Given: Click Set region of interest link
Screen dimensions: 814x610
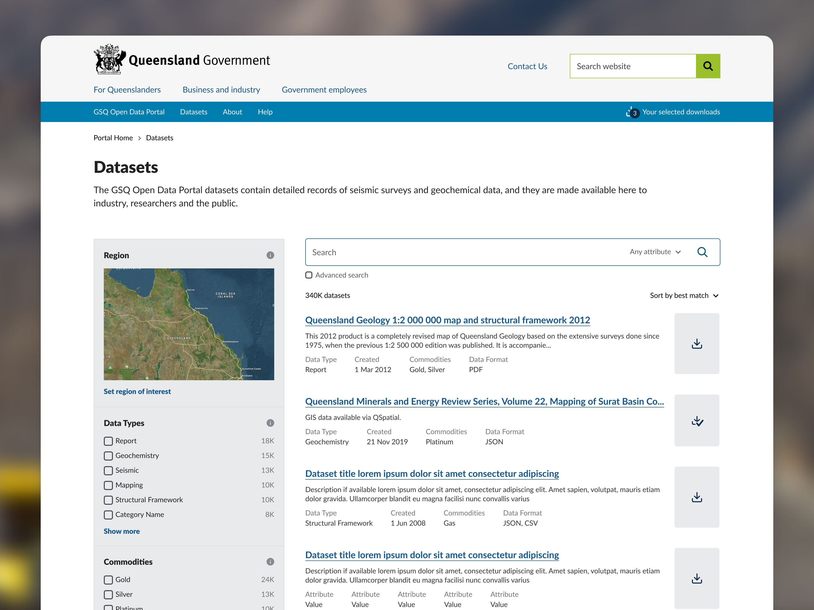Looking at the screenshot, I should pyautogui.click(x=137, y=392).
